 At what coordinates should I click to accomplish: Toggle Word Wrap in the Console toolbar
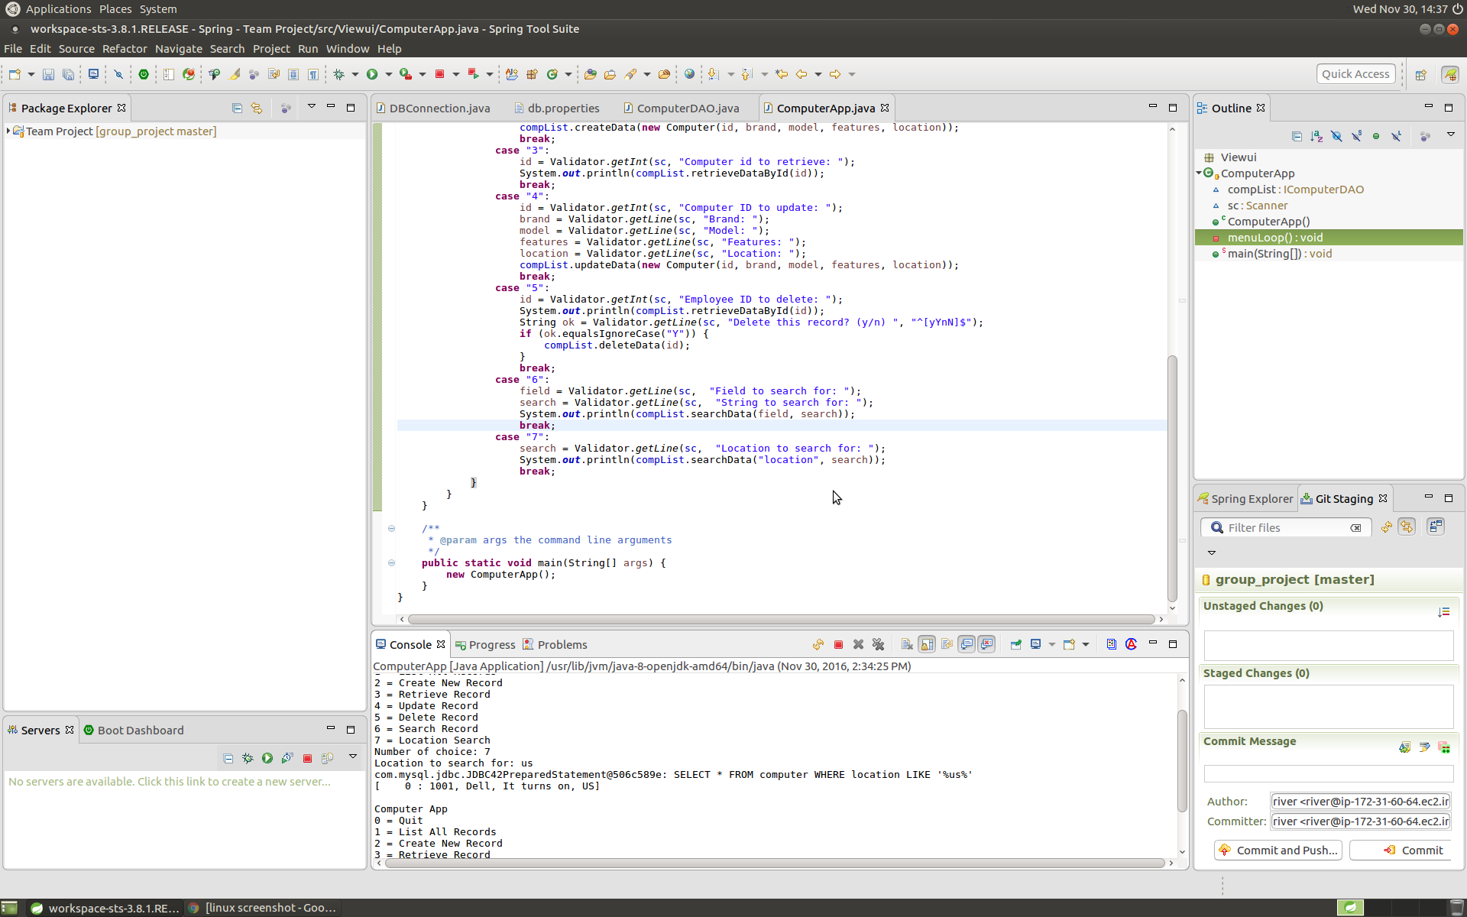(947, 644)
